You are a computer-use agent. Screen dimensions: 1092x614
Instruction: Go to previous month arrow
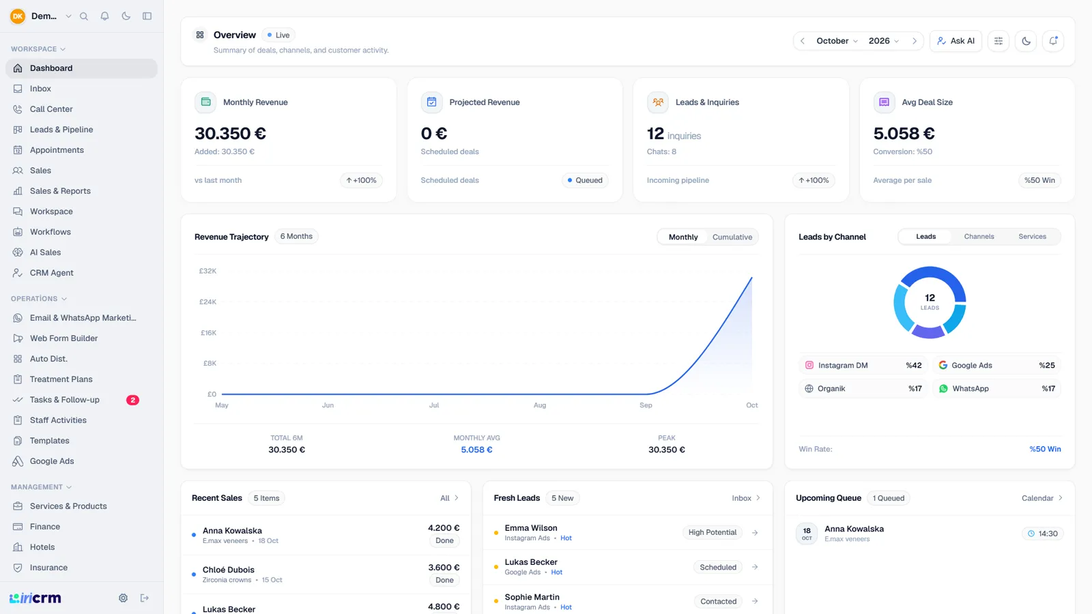click(803, 41)
